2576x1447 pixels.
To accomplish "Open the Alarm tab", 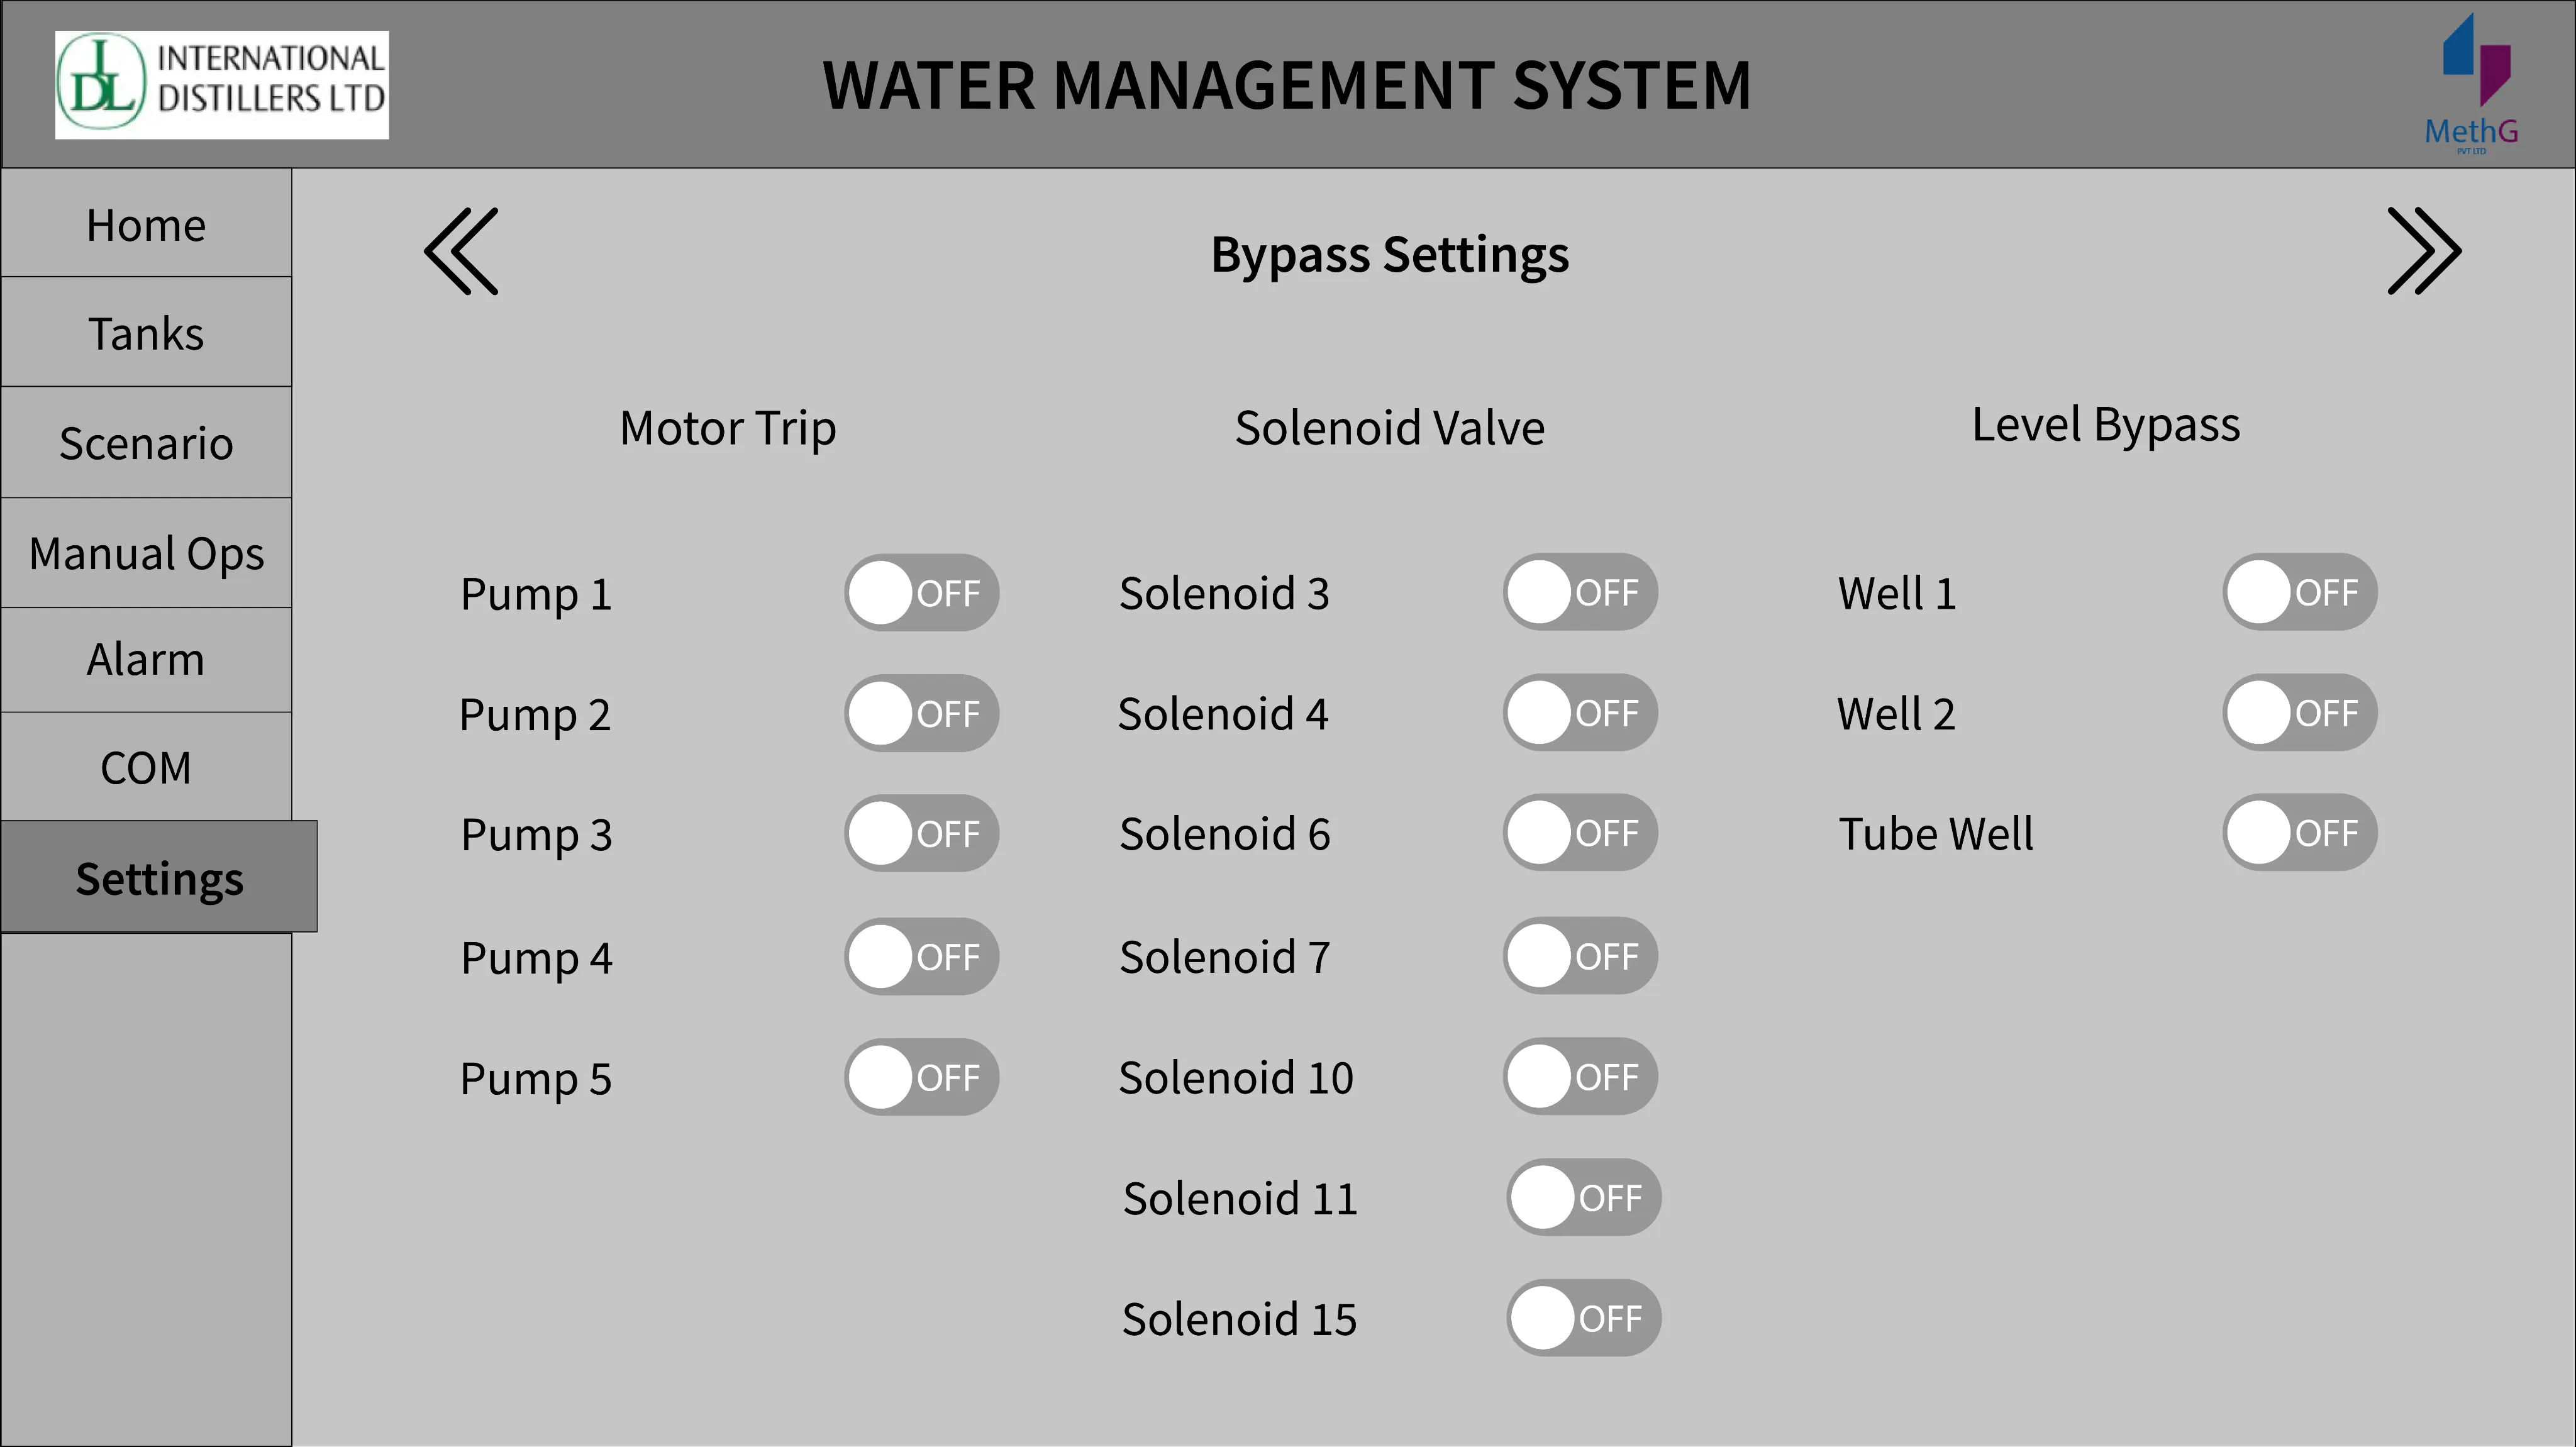I will [146, 660].
